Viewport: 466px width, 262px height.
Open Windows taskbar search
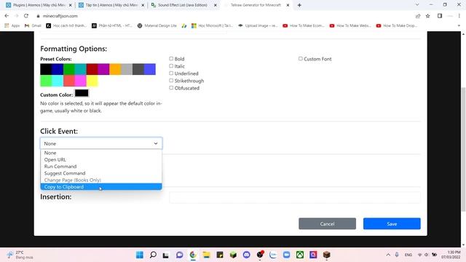tap(153, 255)
